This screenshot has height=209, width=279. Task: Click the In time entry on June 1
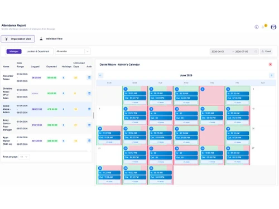point(135,93)
